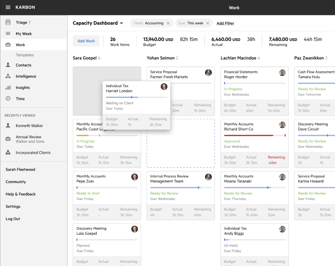Click the Richard Short Co red progress bar

pos(248,135)
